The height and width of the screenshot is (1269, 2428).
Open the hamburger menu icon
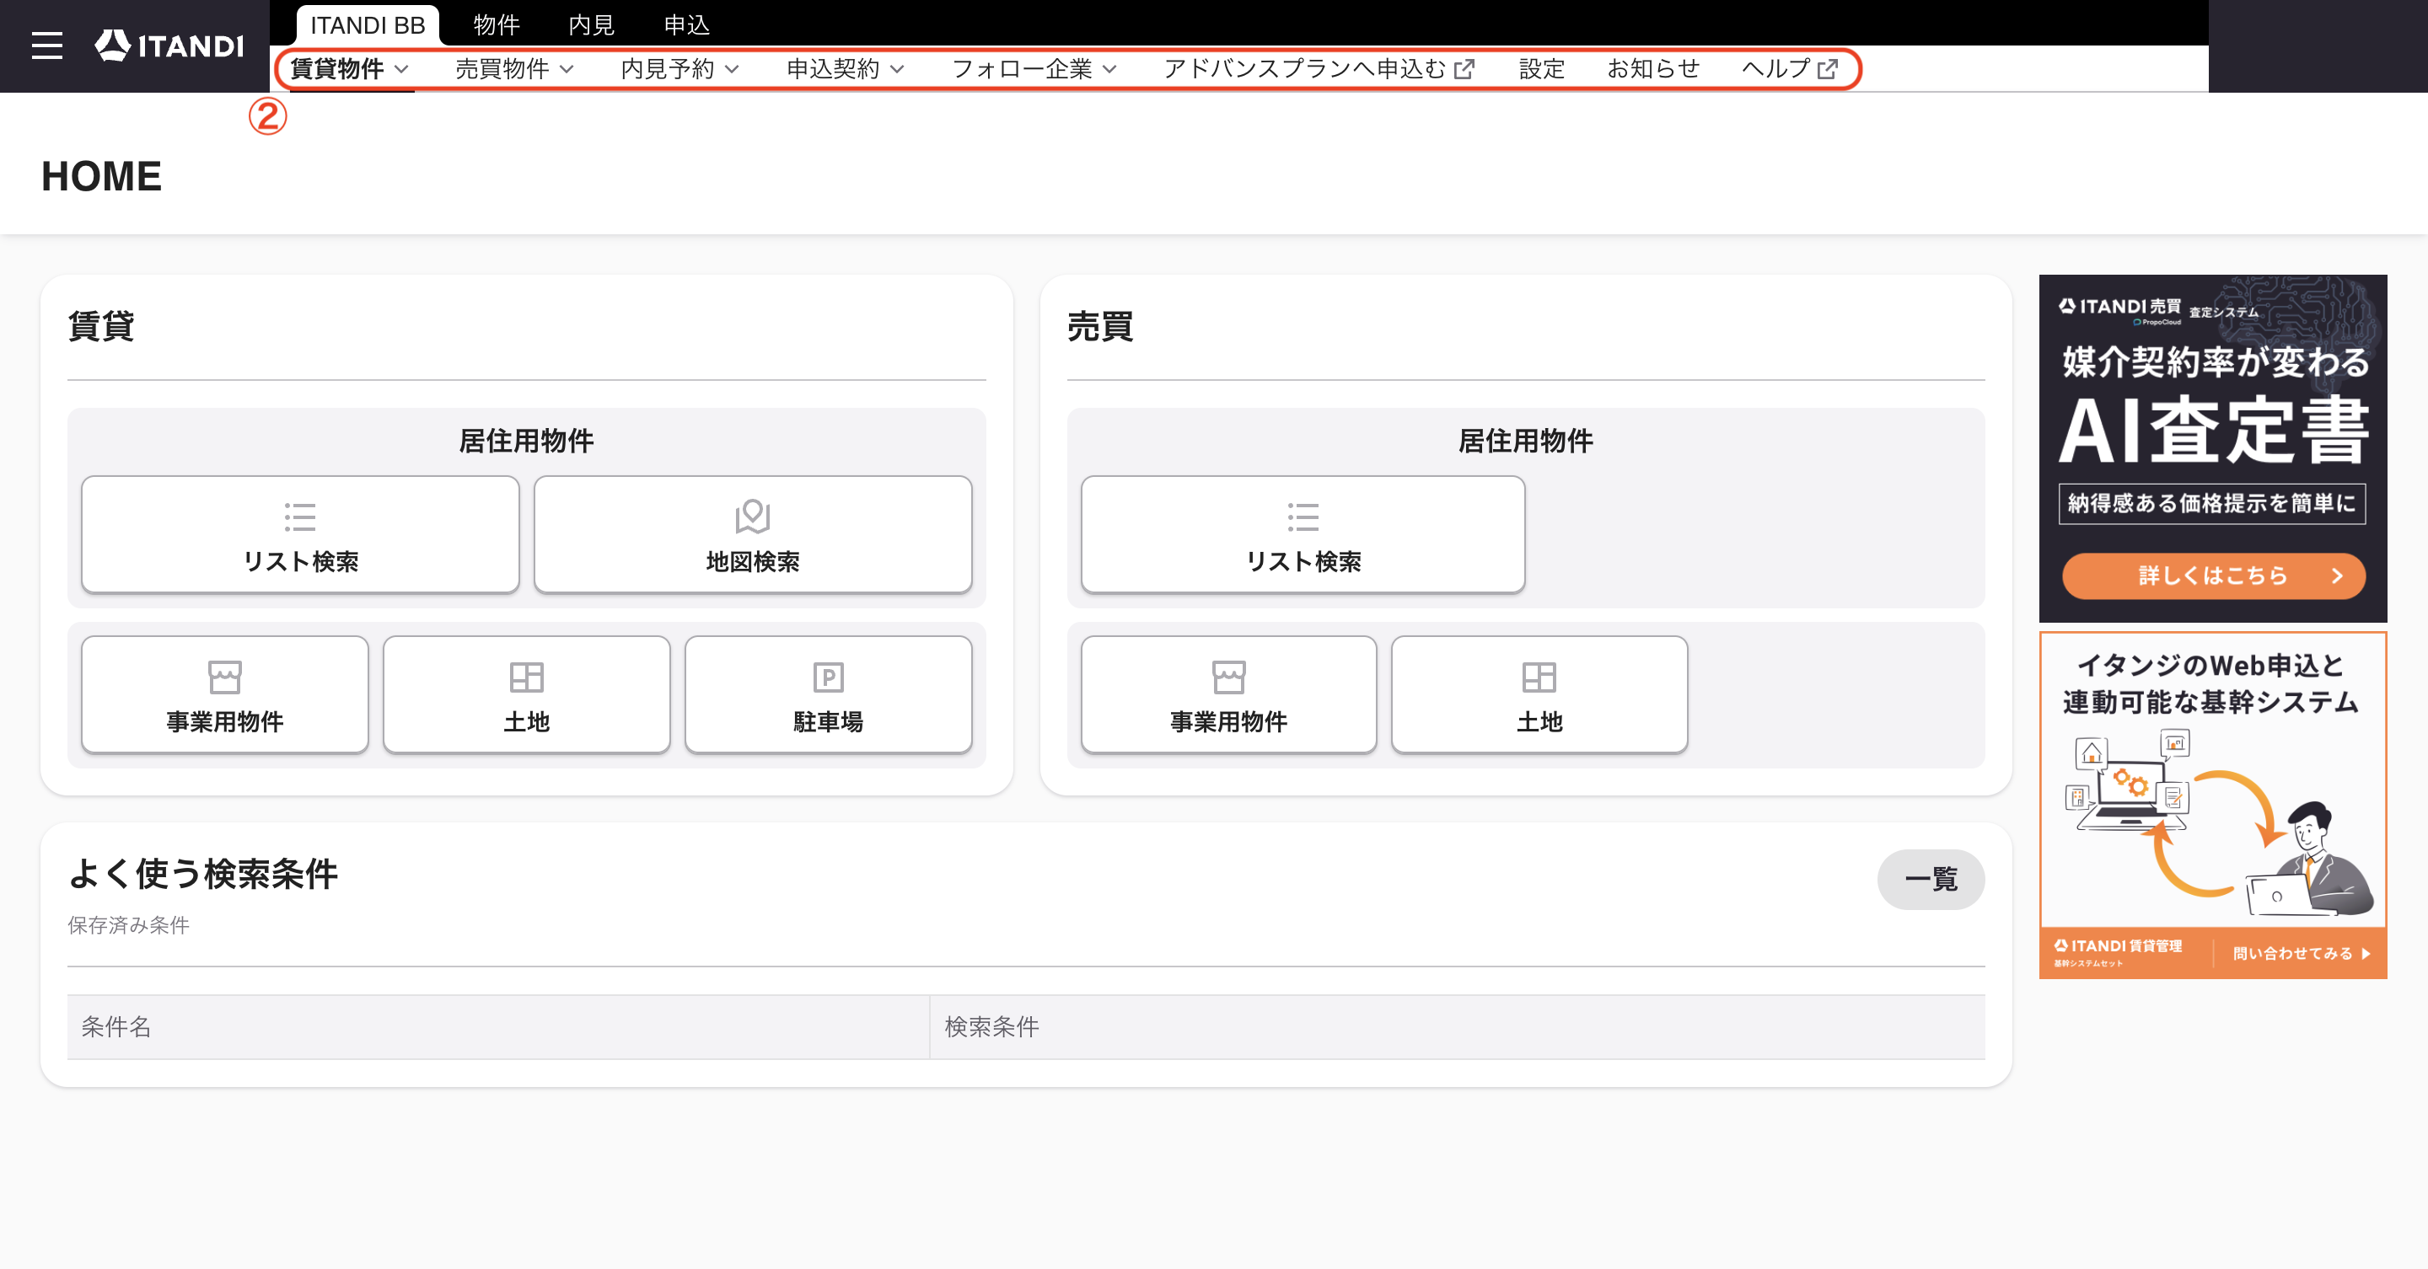47,46
